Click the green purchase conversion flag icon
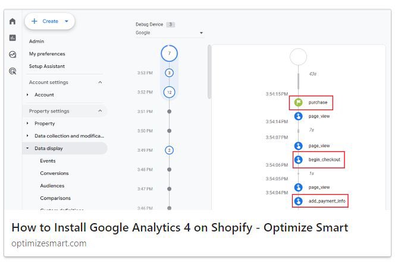The image size is (395, 263). (299, 102)
